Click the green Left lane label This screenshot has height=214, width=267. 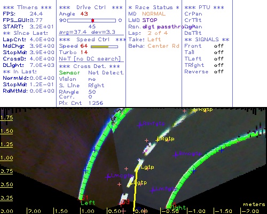pos(88,203)
